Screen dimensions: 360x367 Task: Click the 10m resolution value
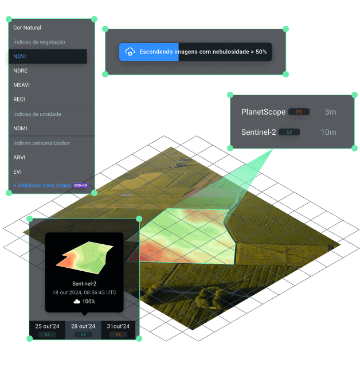point(328,132)
